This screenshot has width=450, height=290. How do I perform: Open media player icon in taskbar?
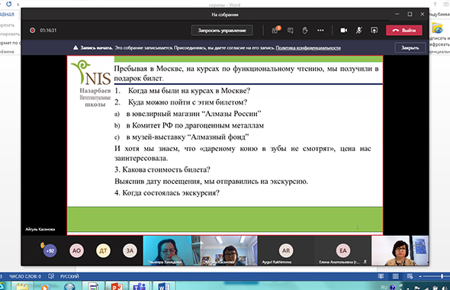[x=44, y=286]
